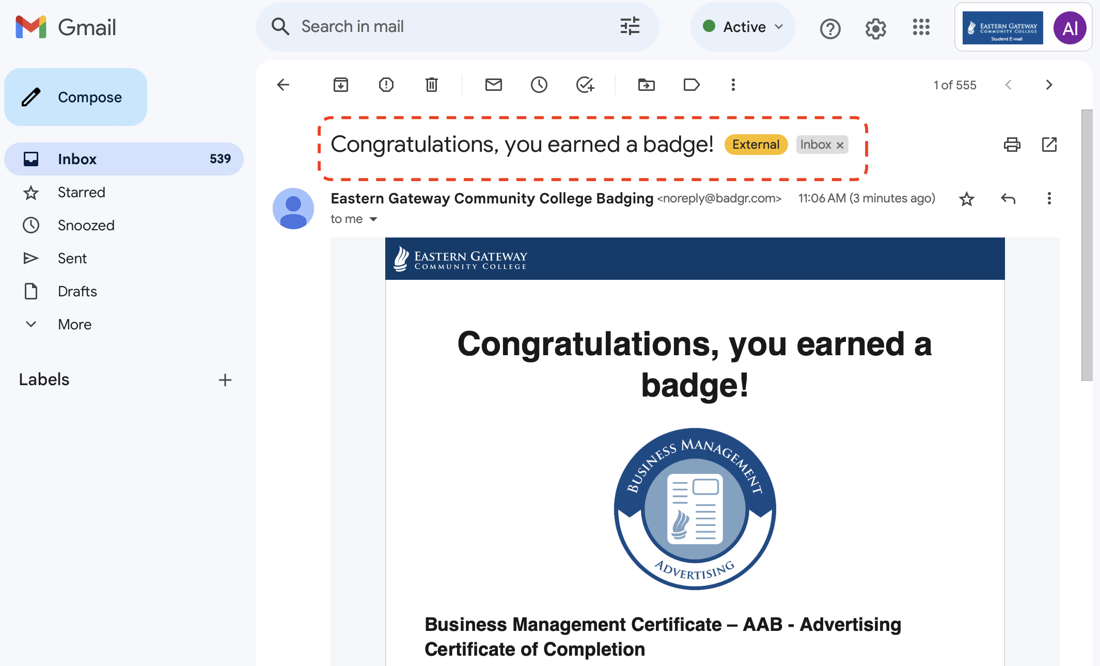Print the email
The image size is (1100, 666).
tap(1012, 145)
